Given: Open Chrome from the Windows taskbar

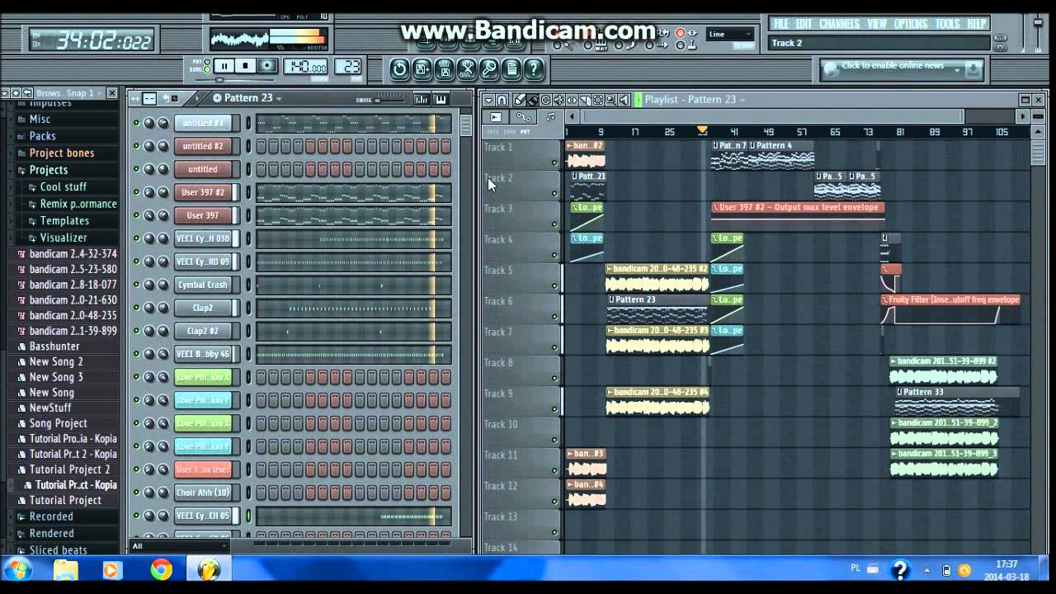Looking at the screenshot, I should click(161, 570).
